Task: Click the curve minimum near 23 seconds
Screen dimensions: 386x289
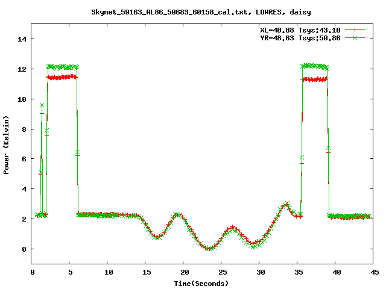Action: 209,248
